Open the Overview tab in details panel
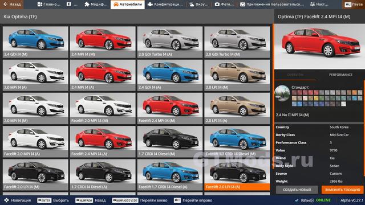 pyautogui.click(x=295, y=75)
